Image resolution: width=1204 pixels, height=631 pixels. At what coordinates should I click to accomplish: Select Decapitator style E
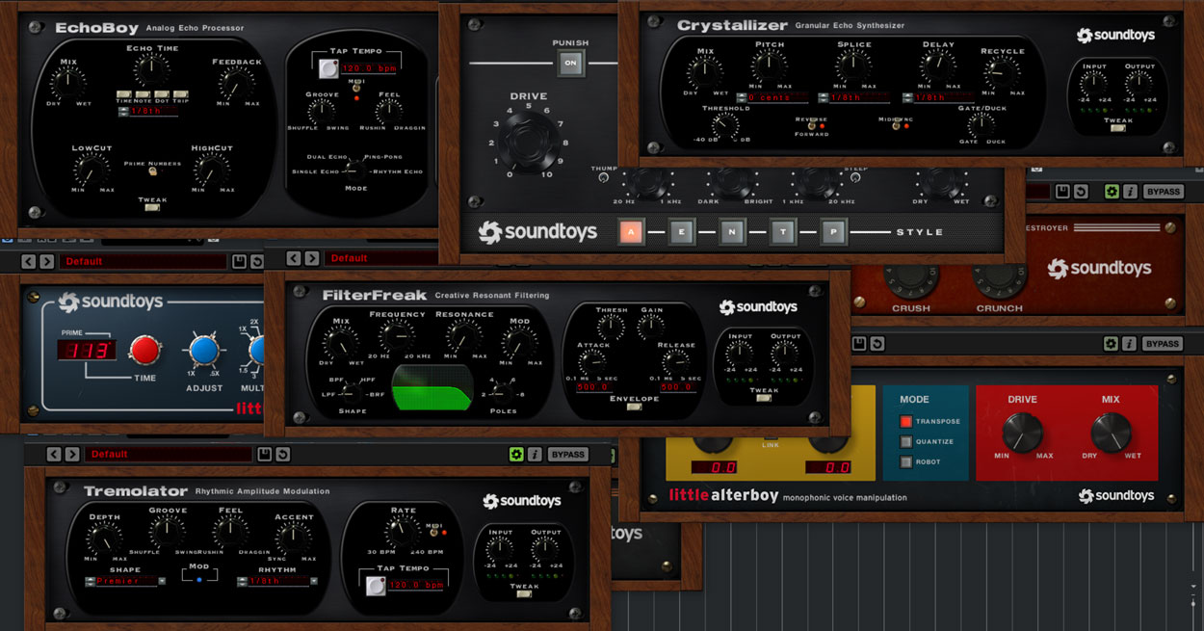(x=682, y=232)
